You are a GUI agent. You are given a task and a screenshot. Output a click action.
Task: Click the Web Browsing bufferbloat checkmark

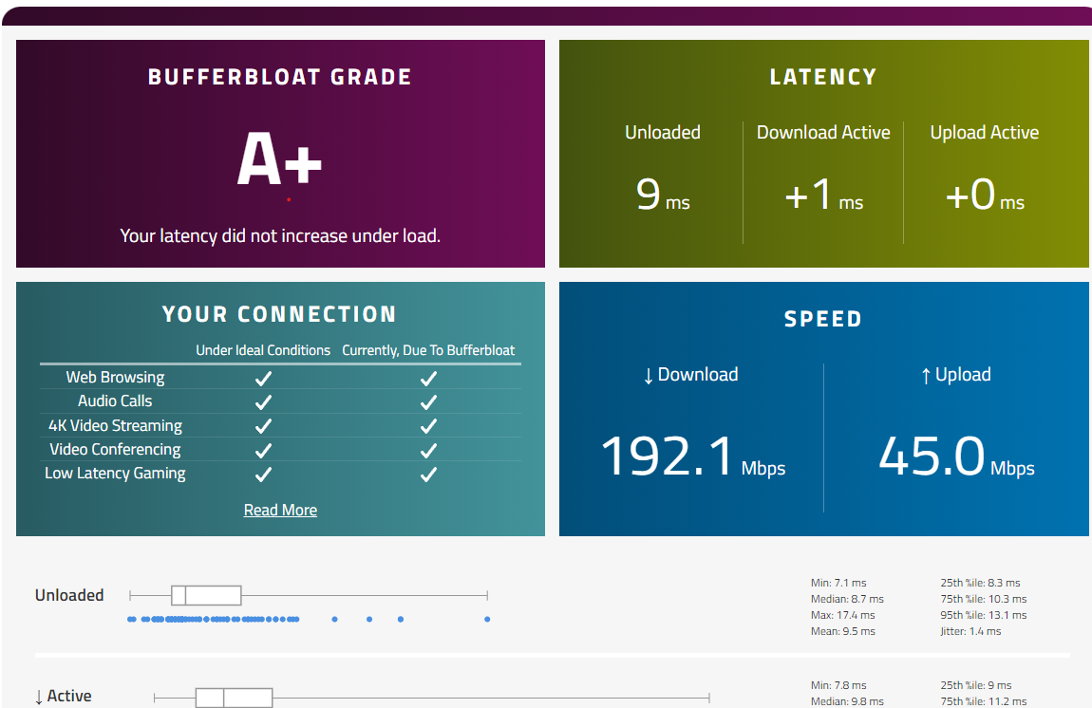click(428, 378)
